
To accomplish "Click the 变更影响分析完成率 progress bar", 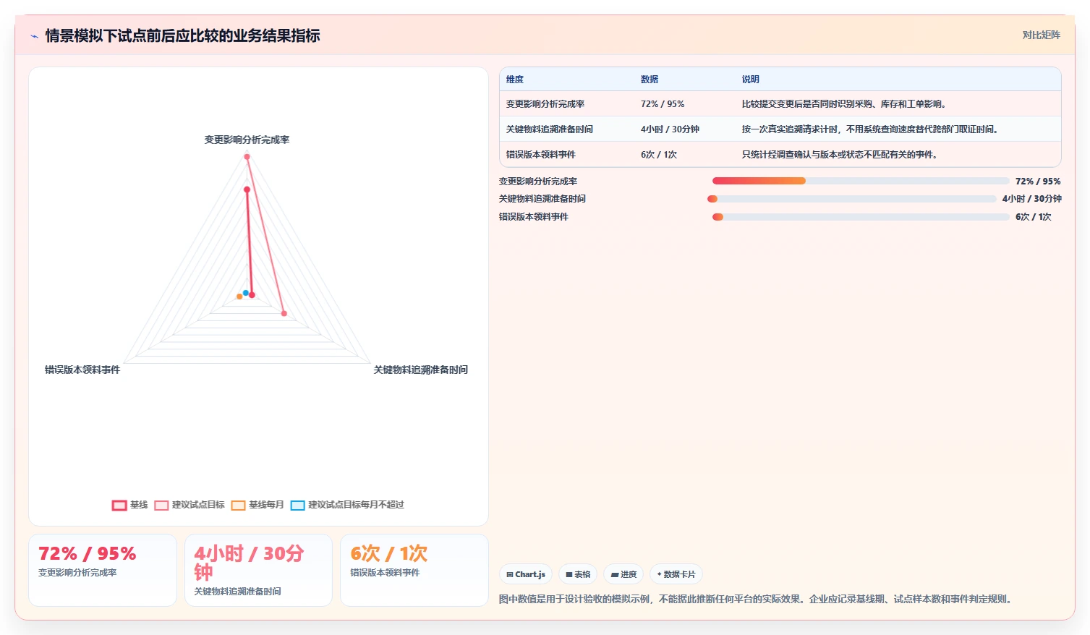I will 861,181.
